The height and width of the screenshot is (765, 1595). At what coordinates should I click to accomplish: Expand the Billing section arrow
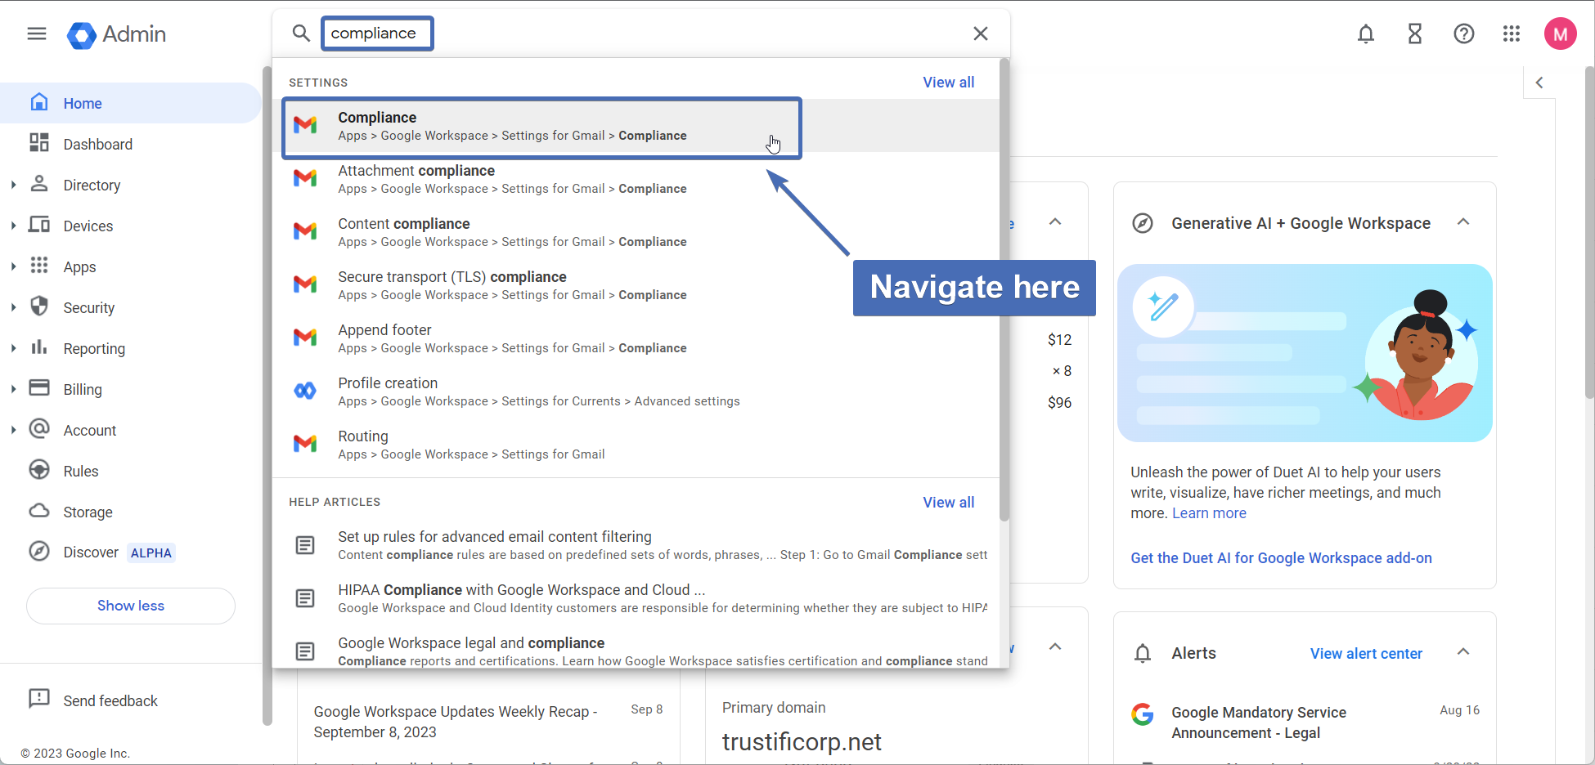coord(13,389)
